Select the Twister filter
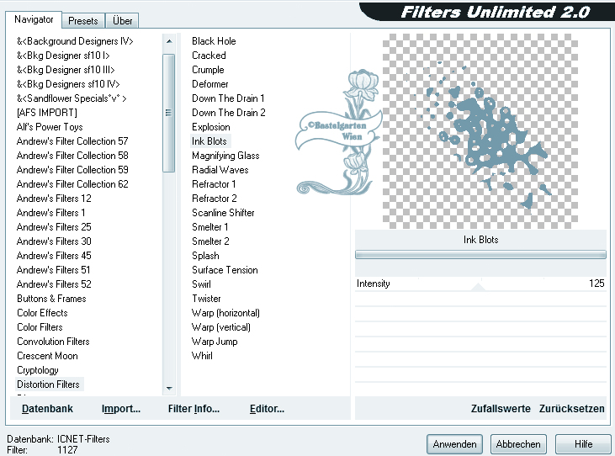615x456 pixels. click(206, 299)
